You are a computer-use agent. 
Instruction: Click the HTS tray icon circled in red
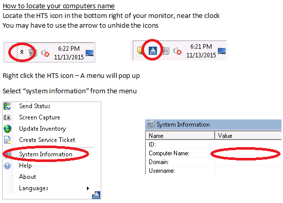click(x=153, y=51)
